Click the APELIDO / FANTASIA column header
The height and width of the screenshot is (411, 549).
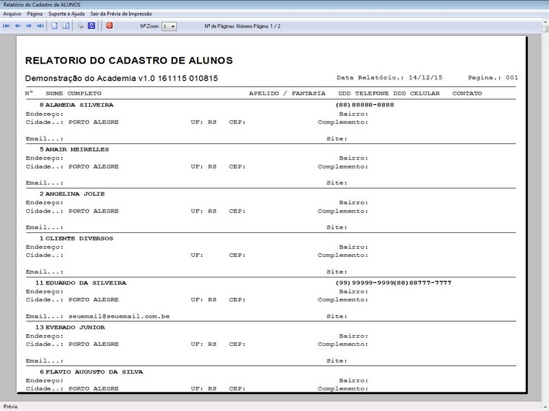click(x=287, y=93)
